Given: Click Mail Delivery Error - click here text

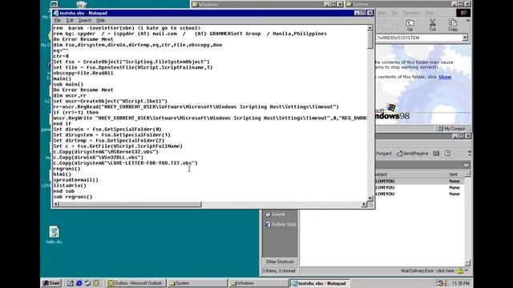Looking at the screenshot, I should [427, 270].
